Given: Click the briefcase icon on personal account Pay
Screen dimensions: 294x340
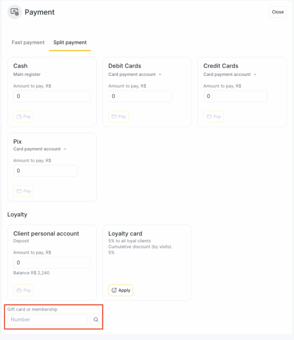Looking at the screenshot, I should [19, 290].
